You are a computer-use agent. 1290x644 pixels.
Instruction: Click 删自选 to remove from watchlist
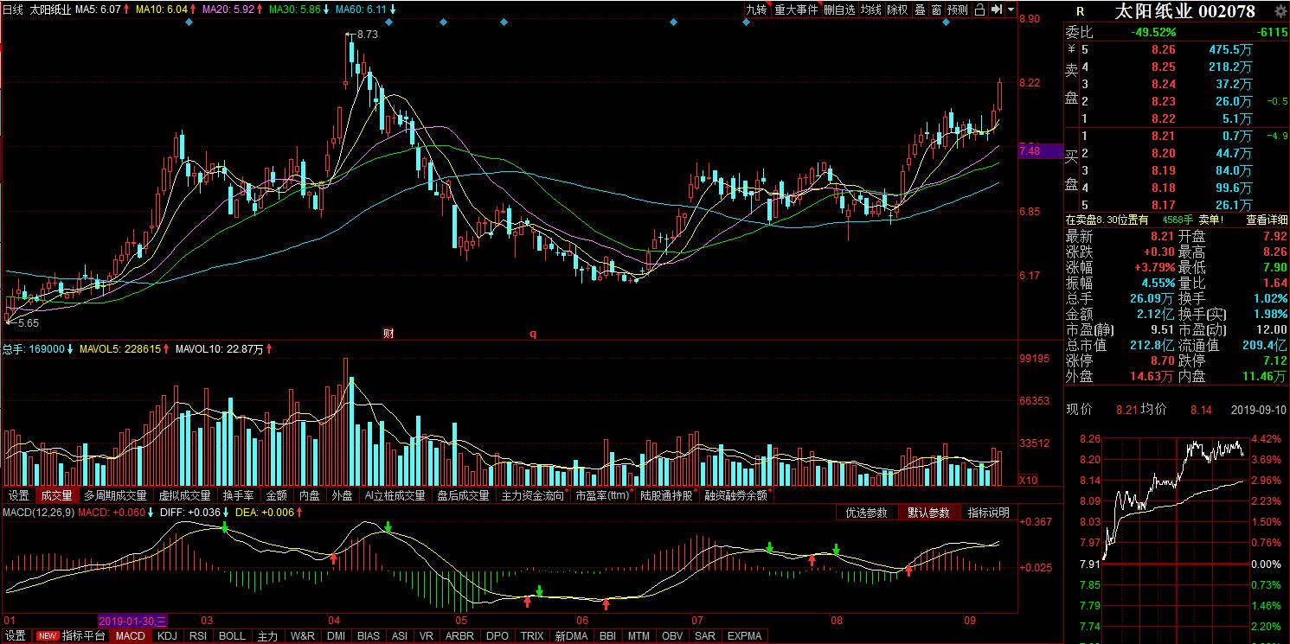pyautogui.click(x=839, y=10)
